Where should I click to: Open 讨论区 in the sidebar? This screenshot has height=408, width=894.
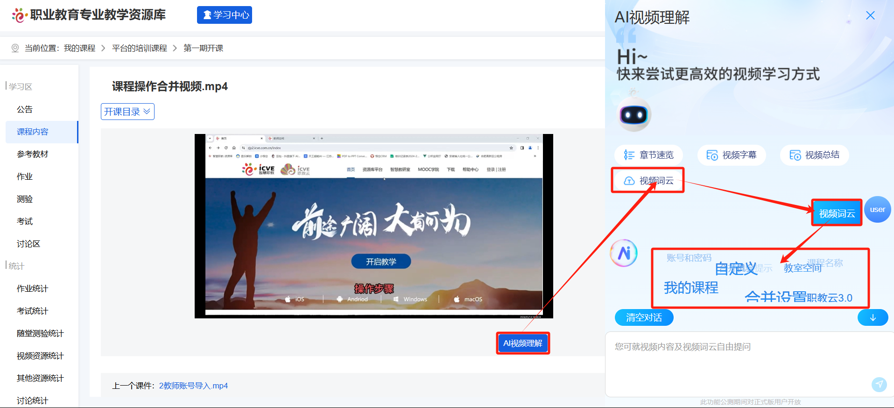[28, 244]
